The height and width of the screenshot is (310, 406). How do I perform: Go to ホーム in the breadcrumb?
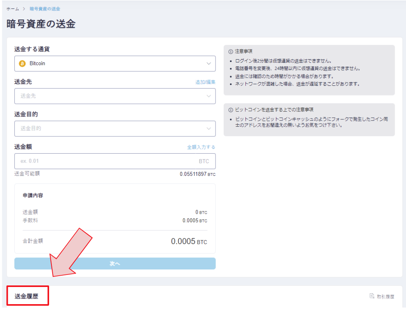tap(13, 9)
